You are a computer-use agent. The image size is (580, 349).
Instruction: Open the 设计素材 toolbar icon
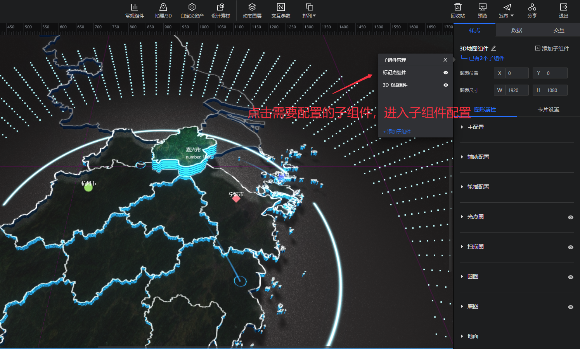[220, 7]
